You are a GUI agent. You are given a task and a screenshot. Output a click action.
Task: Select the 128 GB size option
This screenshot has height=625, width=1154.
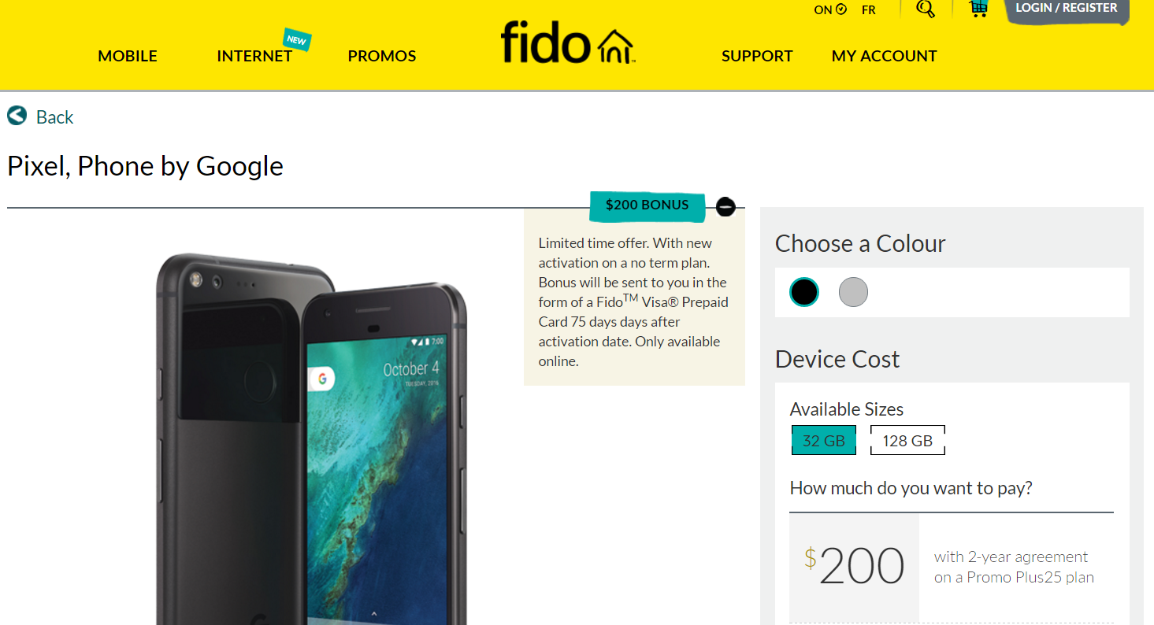pos(907,441)
